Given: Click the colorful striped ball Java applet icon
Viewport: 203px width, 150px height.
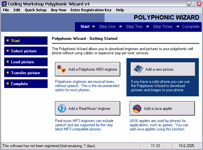Looking at the screenshot, I should [137, 109].
